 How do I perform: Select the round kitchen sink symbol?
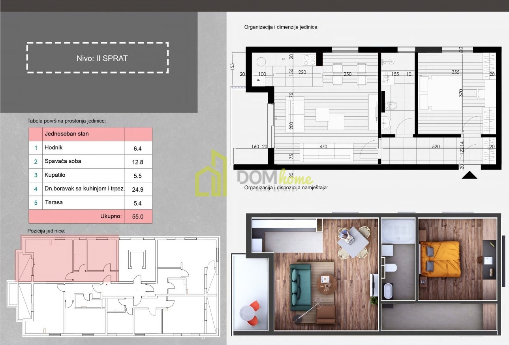[262, 62]
